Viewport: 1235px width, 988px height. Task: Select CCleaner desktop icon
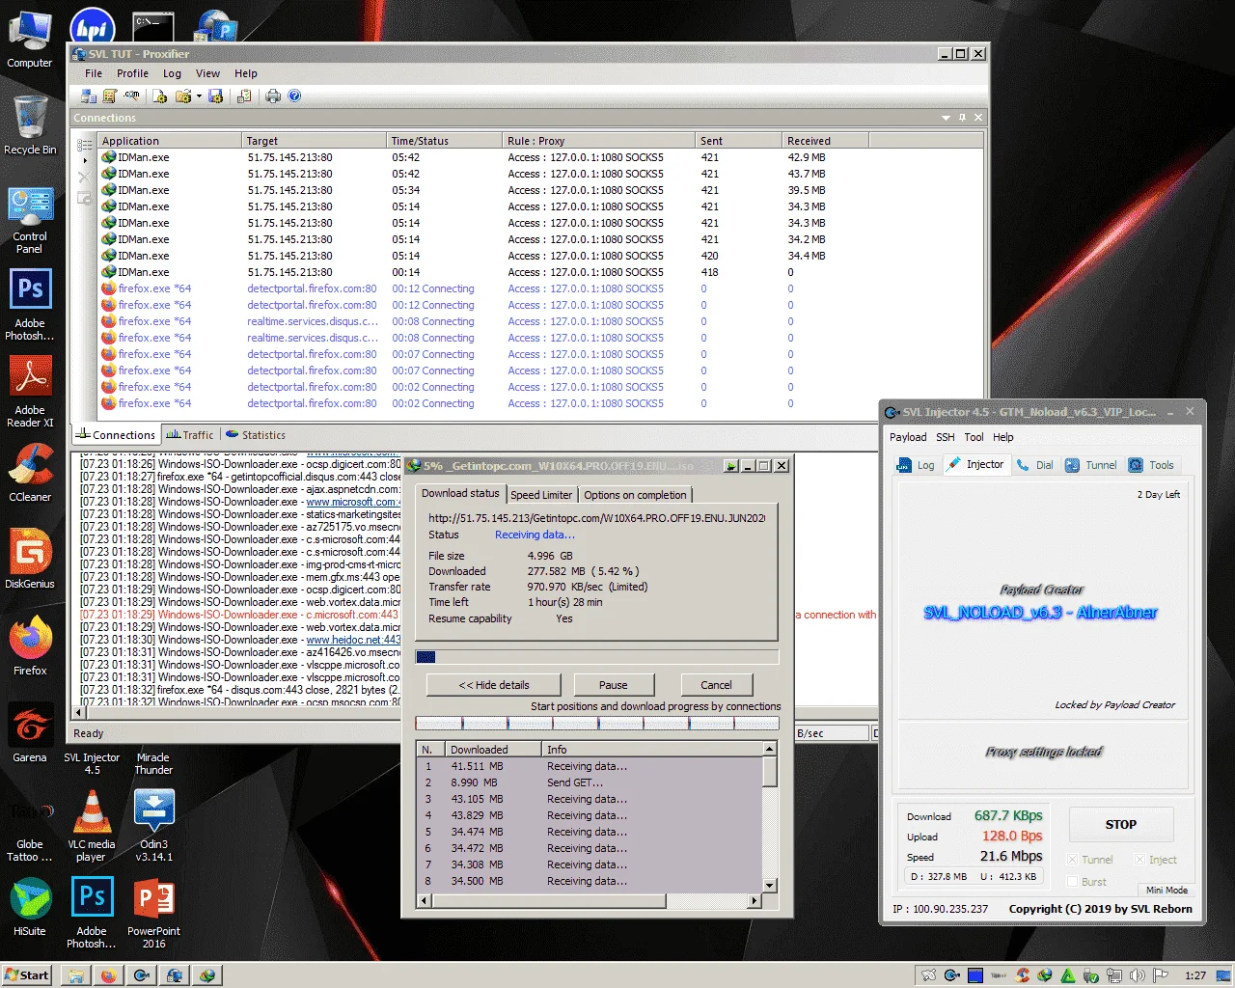30,473
